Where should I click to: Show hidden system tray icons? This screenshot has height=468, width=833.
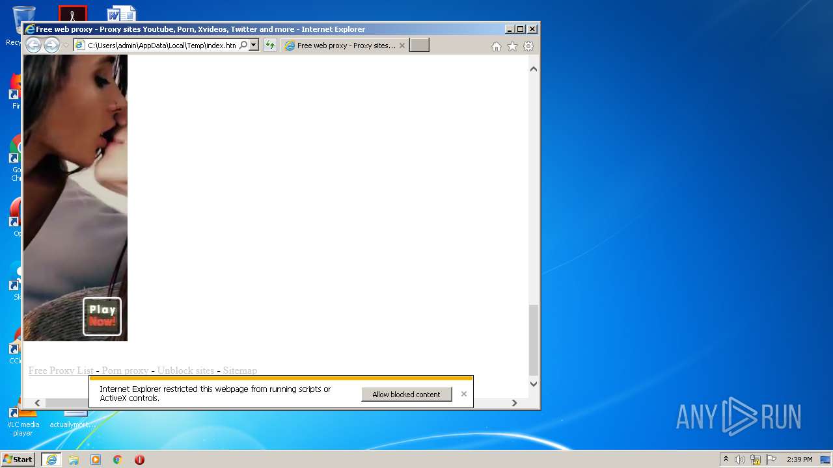726,460
